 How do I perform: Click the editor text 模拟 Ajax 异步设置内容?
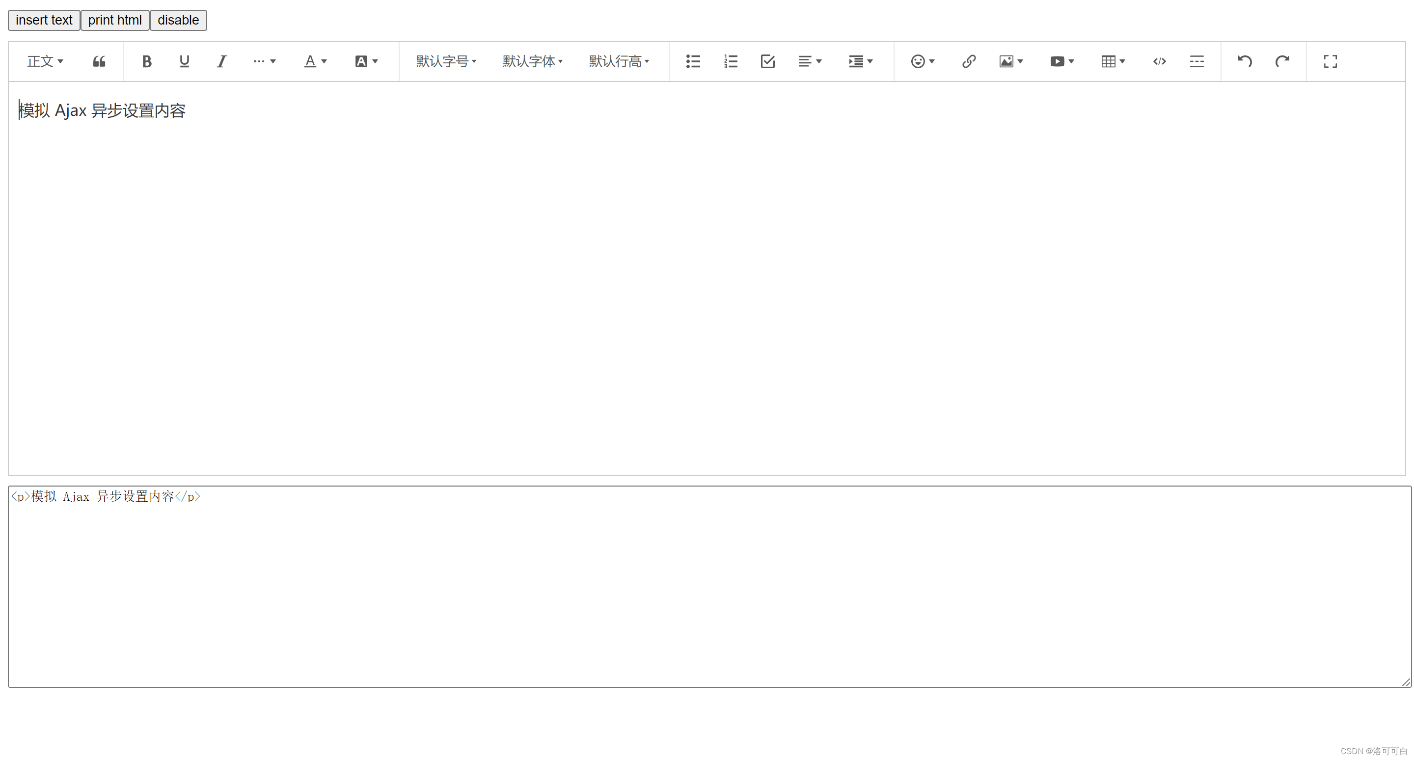point(102,111)
